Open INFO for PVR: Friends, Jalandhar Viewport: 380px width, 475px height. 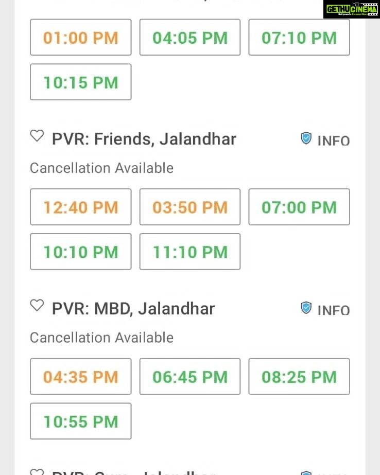click(334, 140)
